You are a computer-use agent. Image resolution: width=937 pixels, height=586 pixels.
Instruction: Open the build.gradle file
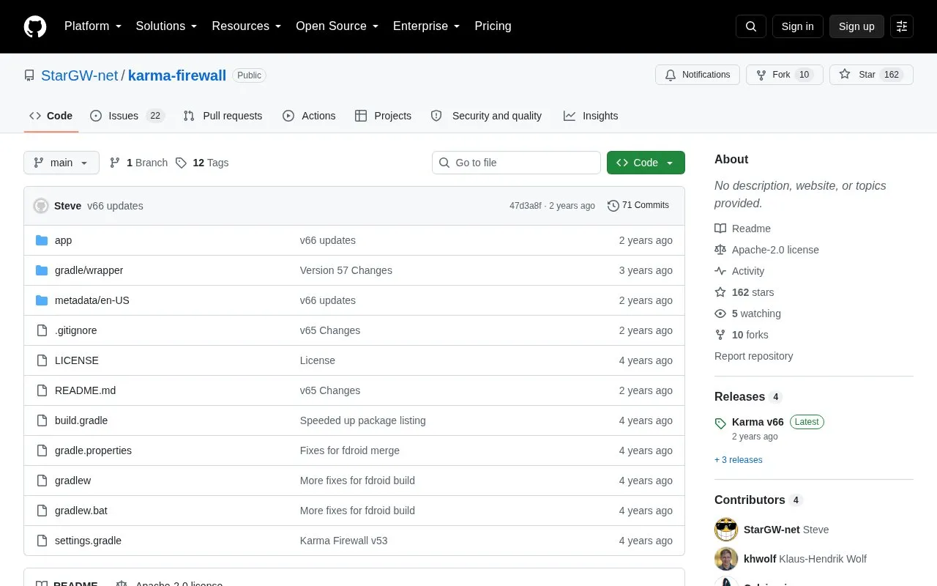pyautogui.click(x=81, y=420)
